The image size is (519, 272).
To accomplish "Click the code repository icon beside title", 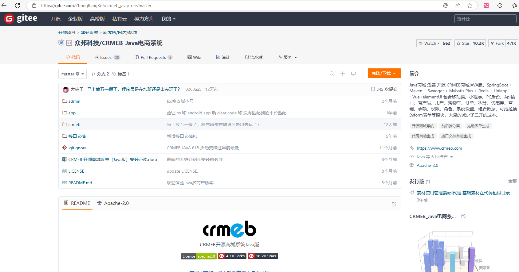I will pos(69,43).
